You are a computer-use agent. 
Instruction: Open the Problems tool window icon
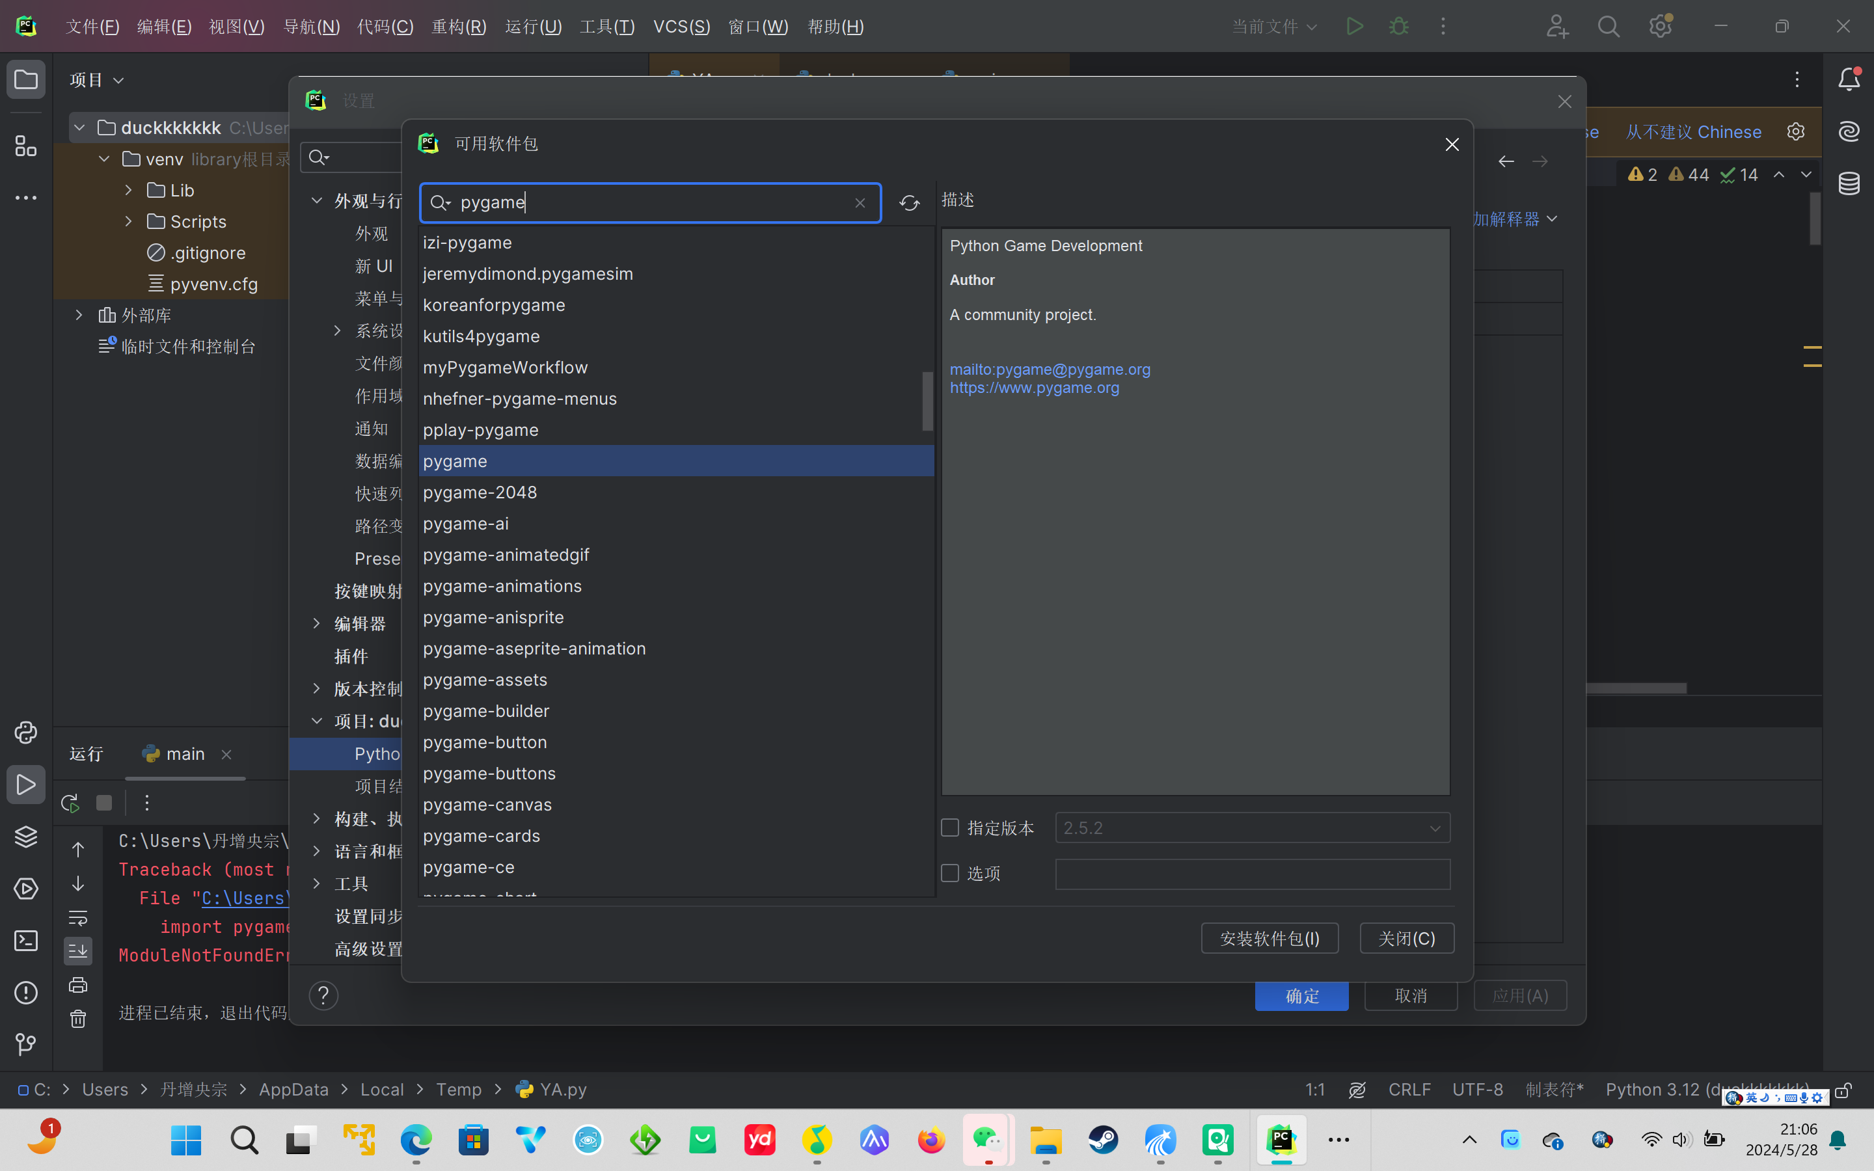pyautogui.click(x=25, y=992)
